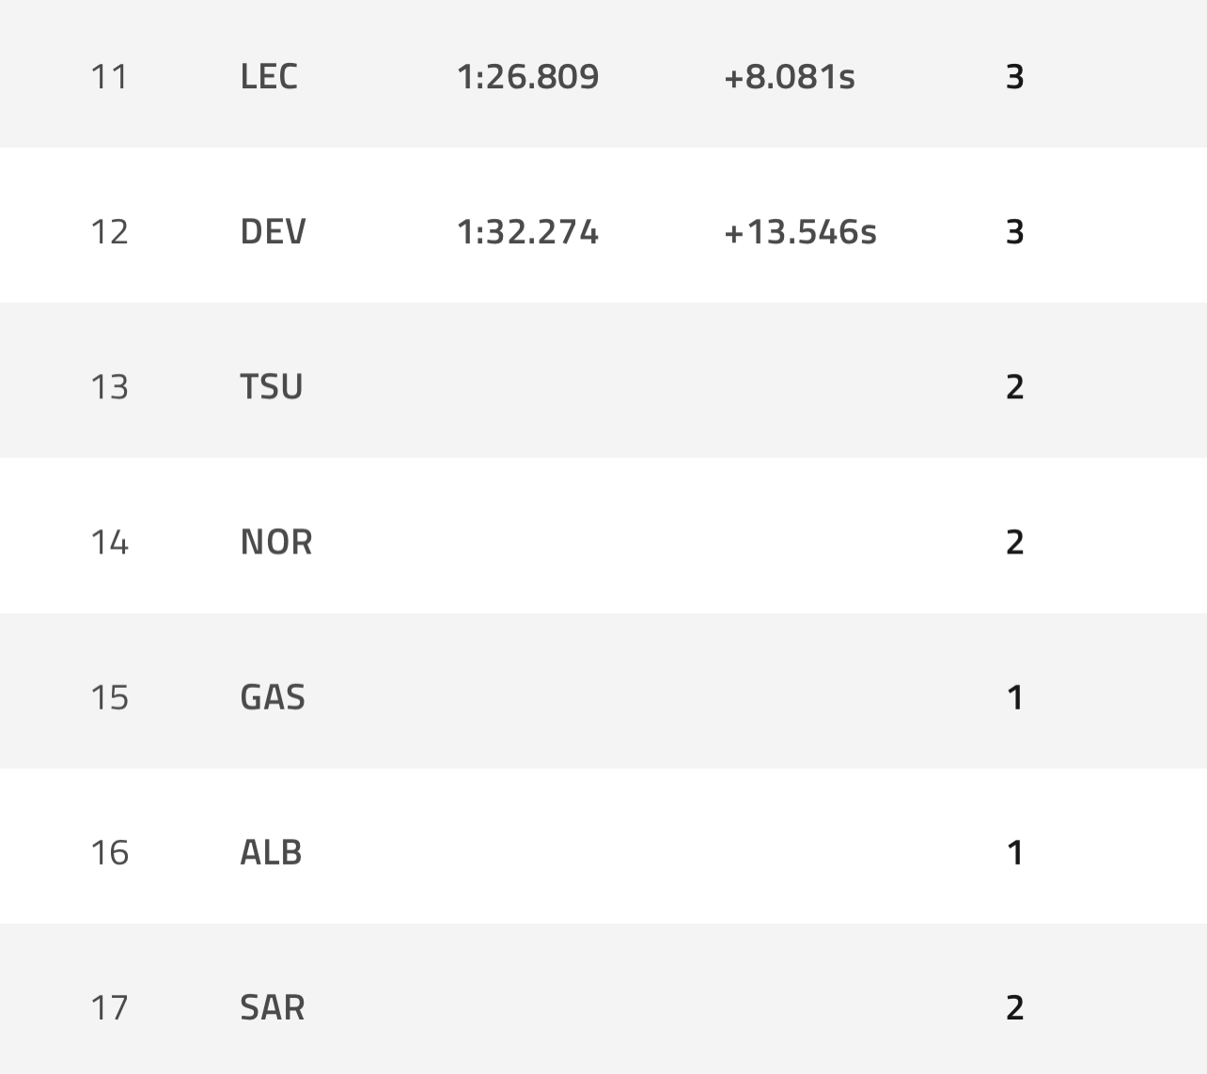Click the lap time 1:26.809

coord(527,76)
